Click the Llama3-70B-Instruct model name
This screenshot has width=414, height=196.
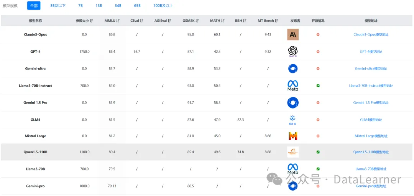[35, 86]
